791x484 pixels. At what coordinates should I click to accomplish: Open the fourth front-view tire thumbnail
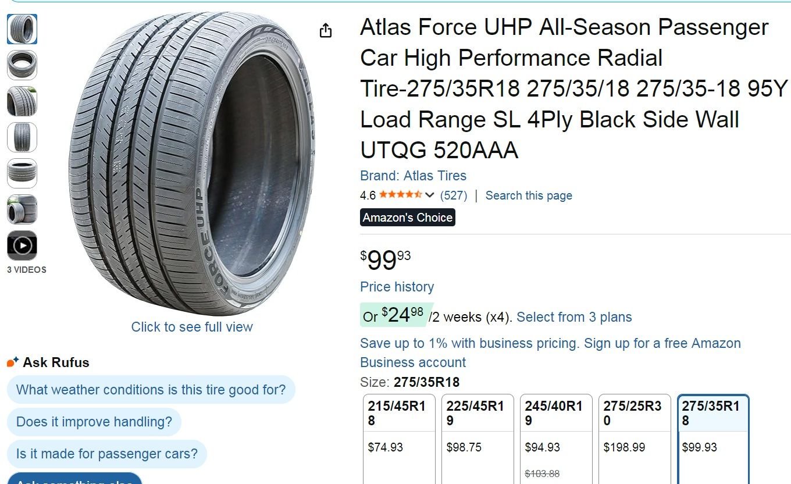pos(22,137)
